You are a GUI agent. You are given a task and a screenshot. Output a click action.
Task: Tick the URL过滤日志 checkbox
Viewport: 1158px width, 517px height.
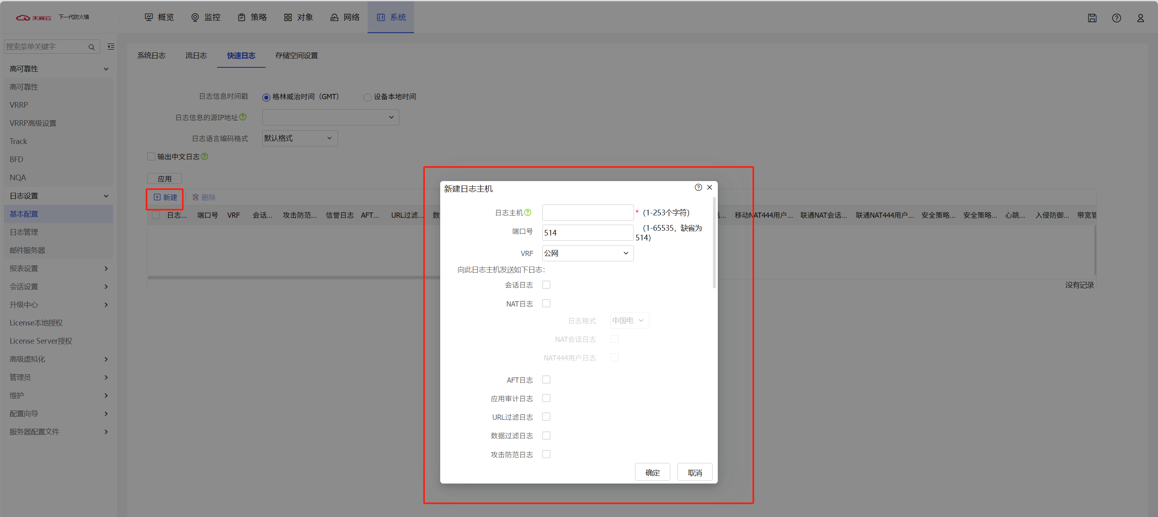click(x=546, y=417)
